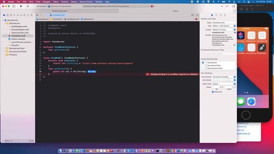Open the File menu
The image size is (274, 154).
pos(18,2)
